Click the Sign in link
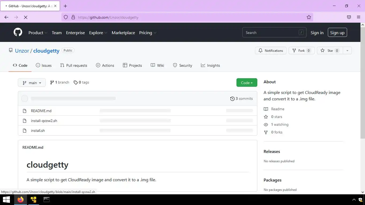The height and width of the screenshot is (205, 365). [x=317, y=33]
